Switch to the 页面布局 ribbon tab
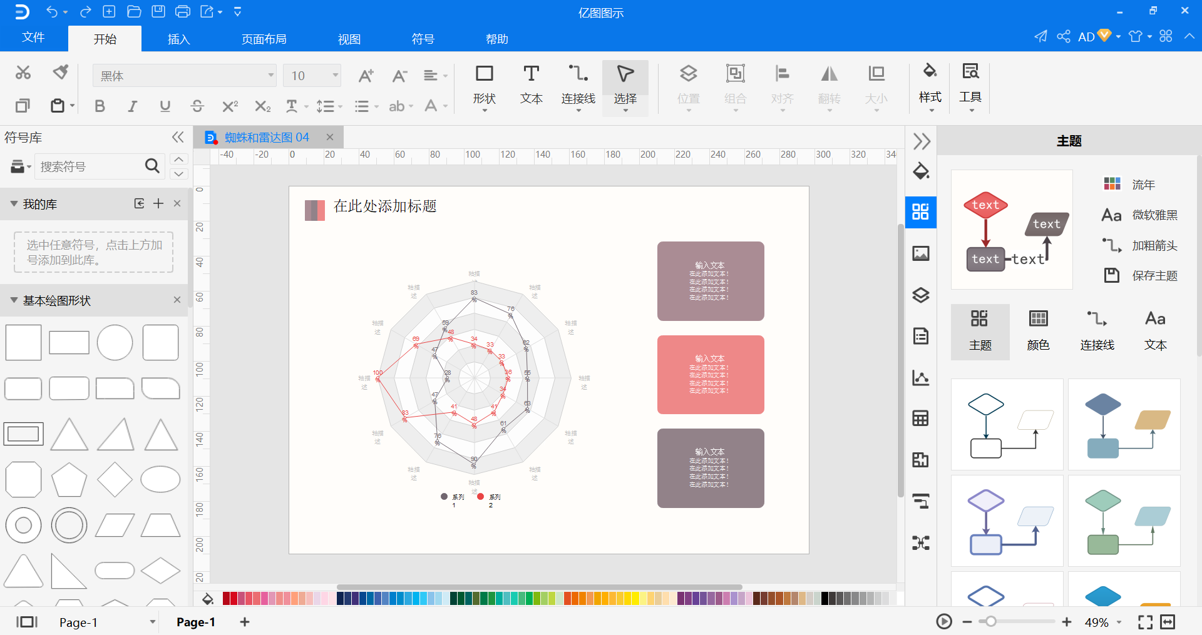Screen dimensions: 1202x635 (x=264, y=39)
